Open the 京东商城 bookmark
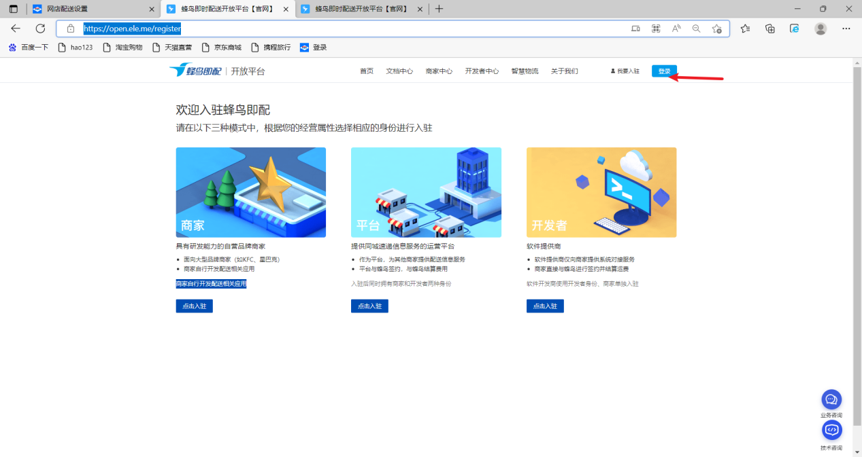 222,48
